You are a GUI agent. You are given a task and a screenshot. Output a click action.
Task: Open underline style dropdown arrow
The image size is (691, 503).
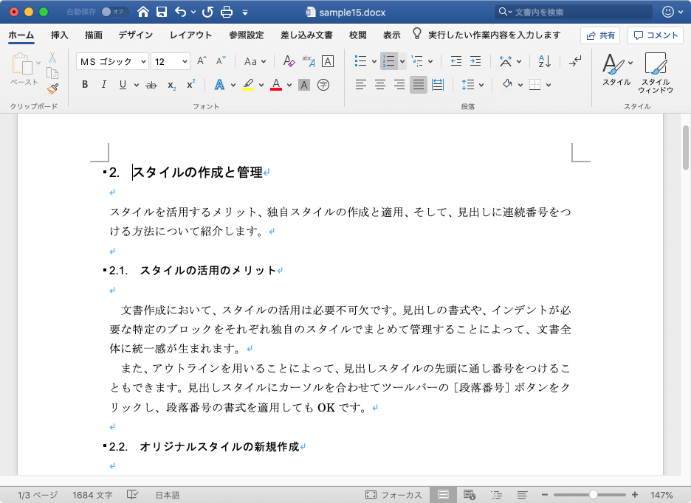[136, 85]
